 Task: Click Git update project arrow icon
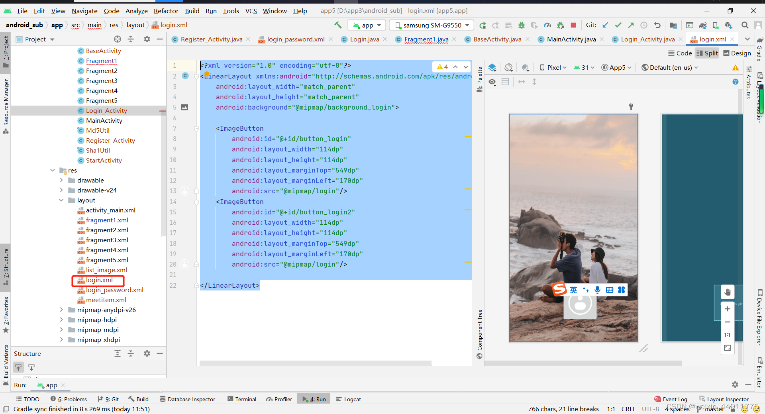click(605, 25)
